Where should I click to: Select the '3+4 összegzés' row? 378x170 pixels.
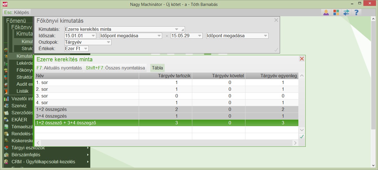click(166, 116)
